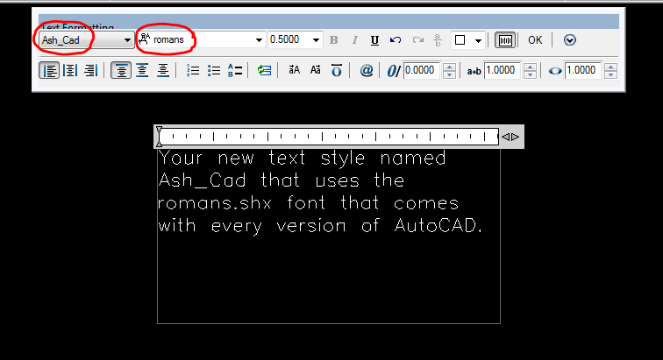
Task: Undo the last text edit
Action: tap(396, 40)
